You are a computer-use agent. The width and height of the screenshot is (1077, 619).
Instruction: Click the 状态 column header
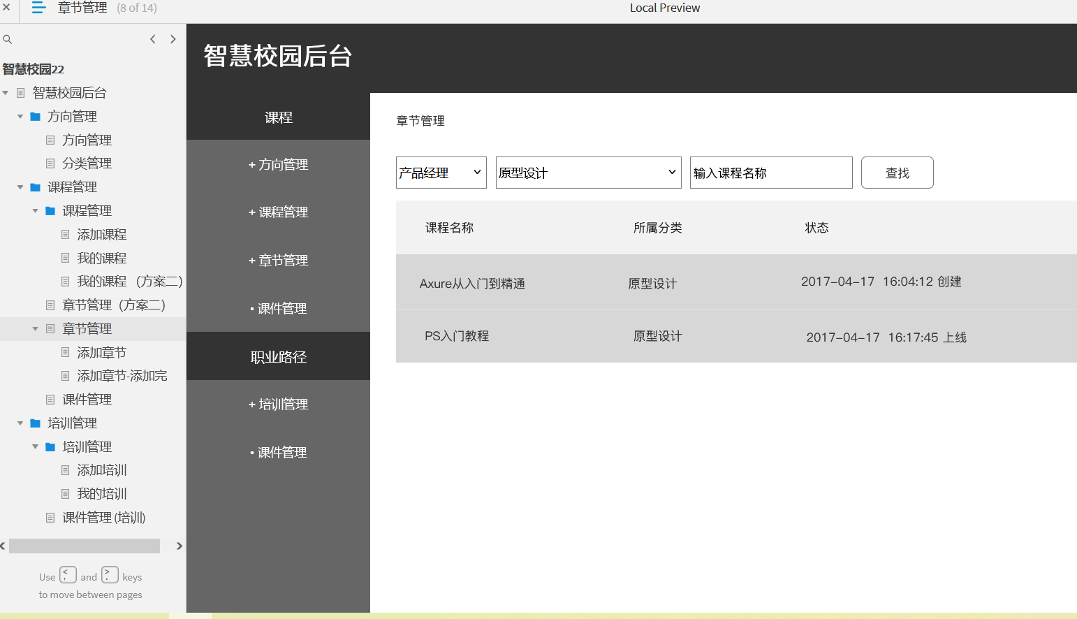pos(816,228)
